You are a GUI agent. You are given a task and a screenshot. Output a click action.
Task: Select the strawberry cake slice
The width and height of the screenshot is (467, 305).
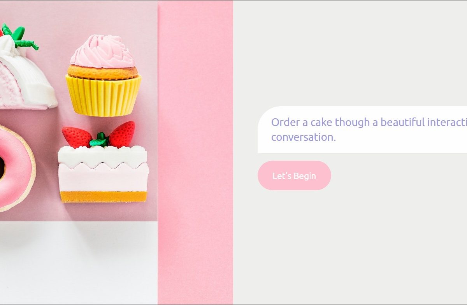[103, 163]
